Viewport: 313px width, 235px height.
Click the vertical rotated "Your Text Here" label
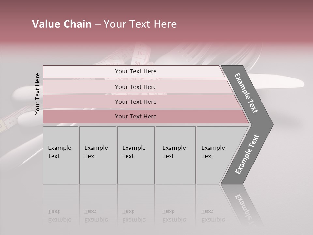[x=37, y=94]
